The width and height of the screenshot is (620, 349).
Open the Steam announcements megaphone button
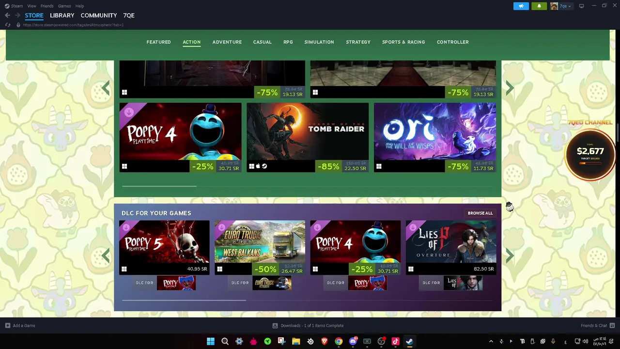click(x=521, y=6)
